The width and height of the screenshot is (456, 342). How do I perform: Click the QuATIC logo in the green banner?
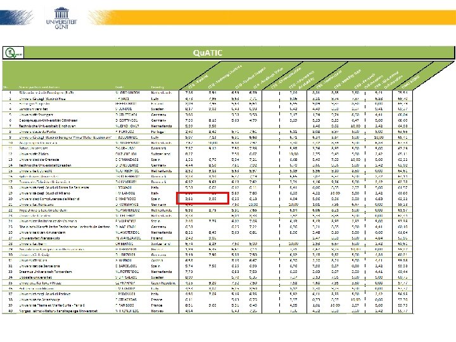(13, 53)
